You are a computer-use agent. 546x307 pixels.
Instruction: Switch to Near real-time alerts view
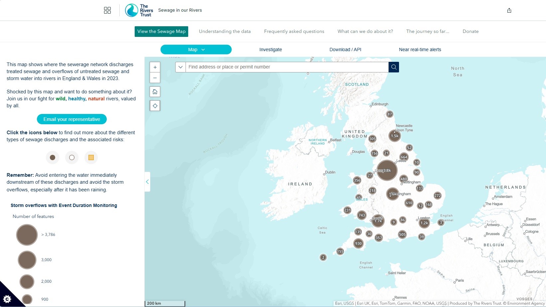click(x=420, y=50)
